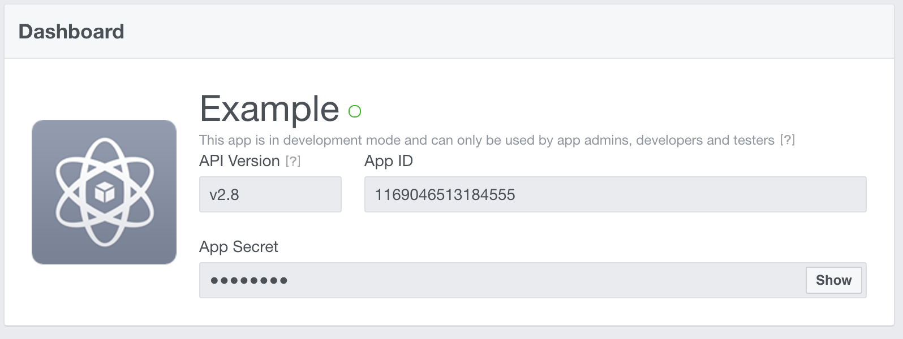Click the App ID label
This screenshot has width=903, height=339.
[x=389, y=161]
